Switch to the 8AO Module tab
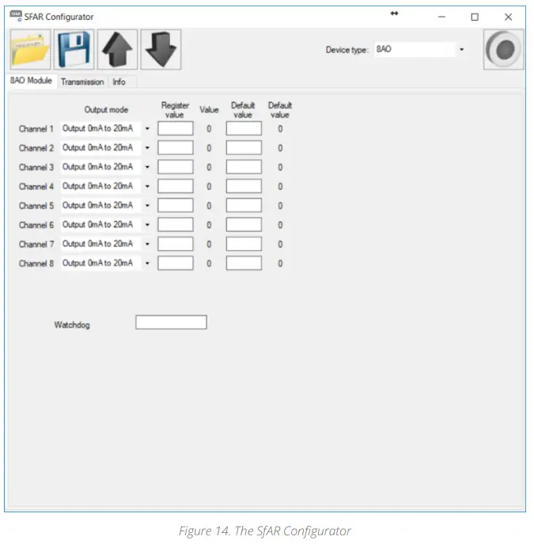Screen dimensions: 534x544 [31, 81]
